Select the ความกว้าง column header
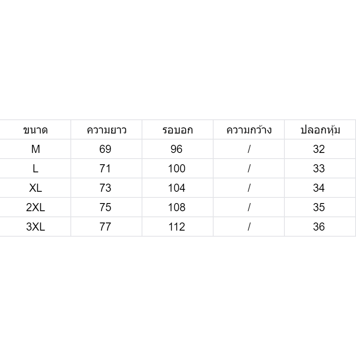The width and height of the screenshot is (356, 356). tap(249, 129)
